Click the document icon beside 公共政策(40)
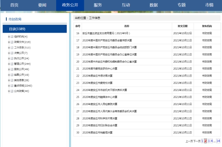222x147 pixels. (12, 91)
